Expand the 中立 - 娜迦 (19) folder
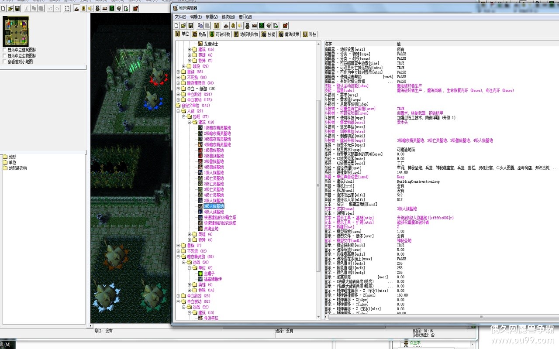 point(178,89)
